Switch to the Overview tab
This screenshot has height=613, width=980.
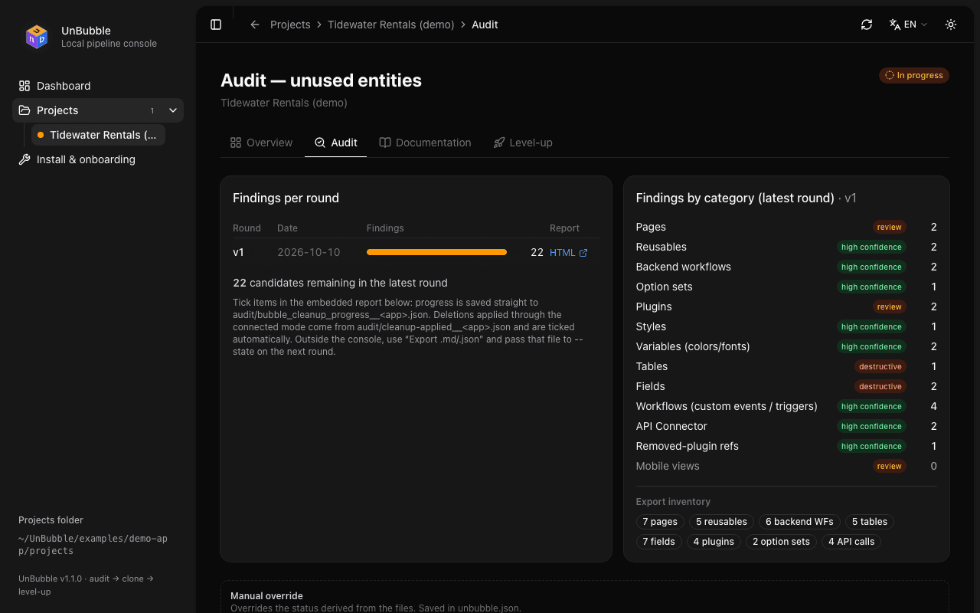click(x=261, y=143)
